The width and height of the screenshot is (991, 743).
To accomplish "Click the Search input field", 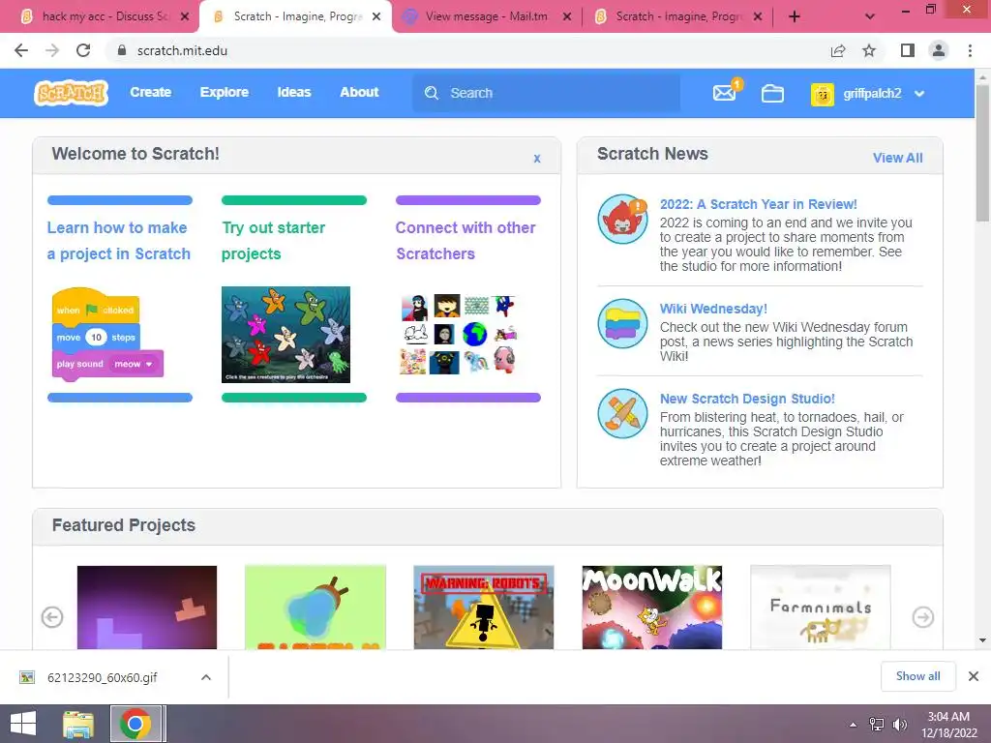I will coord(546,93).
